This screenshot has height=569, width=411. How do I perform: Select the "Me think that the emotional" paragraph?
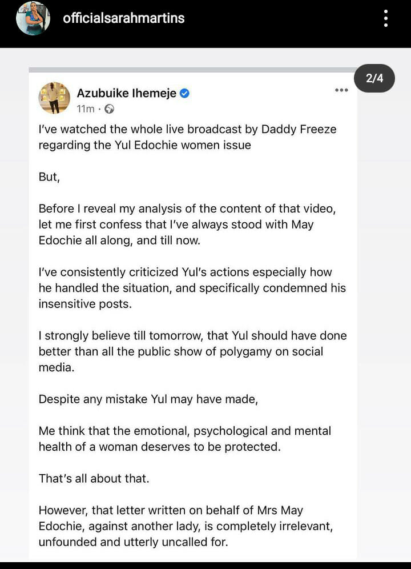pos(184,439)
